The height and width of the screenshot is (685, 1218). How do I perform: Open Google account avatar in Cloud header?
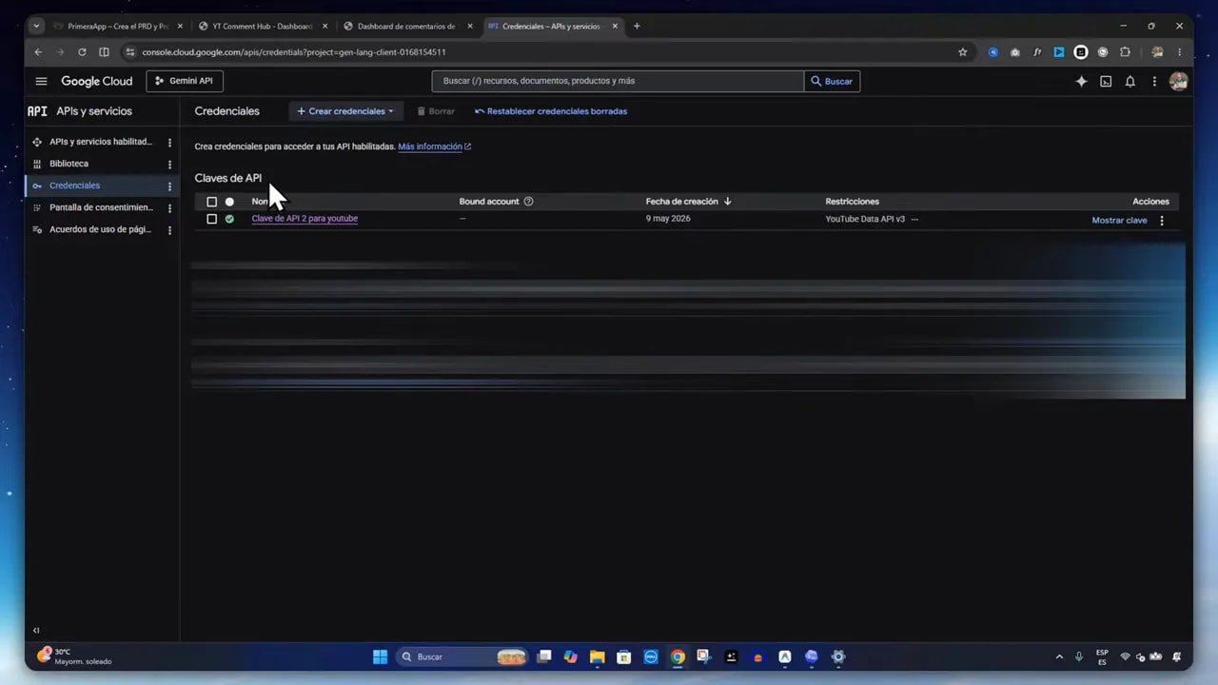(1178, 82)
